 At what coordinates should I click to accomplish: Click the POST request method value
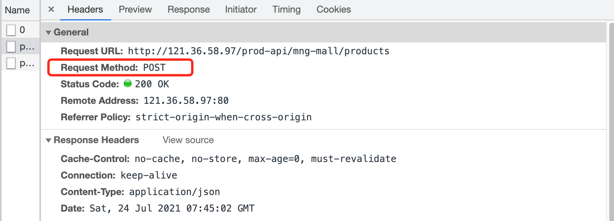(x=154, y=68)
